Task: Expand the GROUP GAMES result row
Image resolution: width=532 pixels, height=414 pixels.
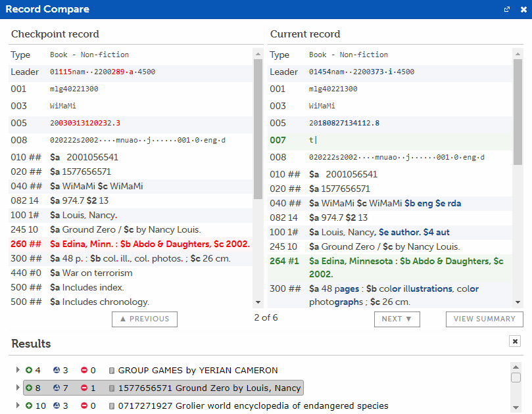Action: click(18, 371)
